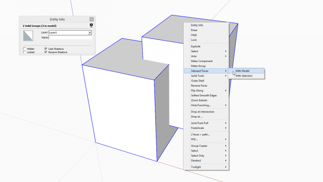The width and height of the screenshot is (323, 182).
Task: Choose Entity Info in context menu
Action: 206,25
